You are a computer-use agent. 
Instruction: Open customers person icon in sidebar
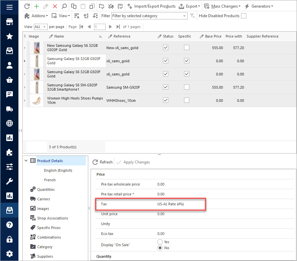click(x=10, y=65)
